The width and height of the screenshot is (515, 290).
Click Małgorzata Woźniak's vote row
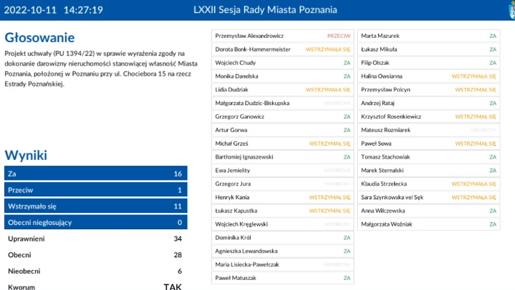click(x=428, y=224)
